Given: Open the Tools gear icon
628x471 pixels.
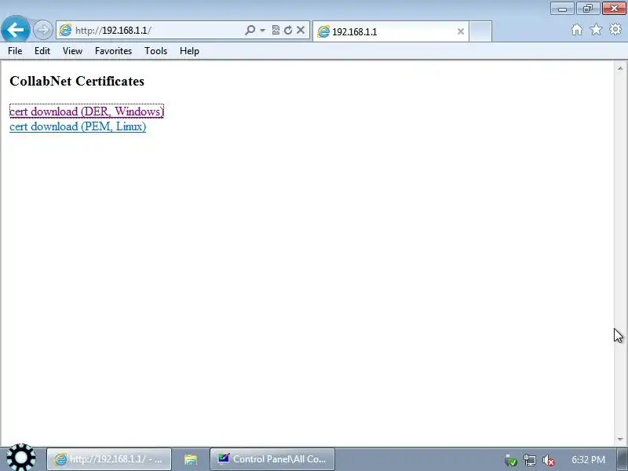Looking at the screenshot, I should click(x=615, y=29).
